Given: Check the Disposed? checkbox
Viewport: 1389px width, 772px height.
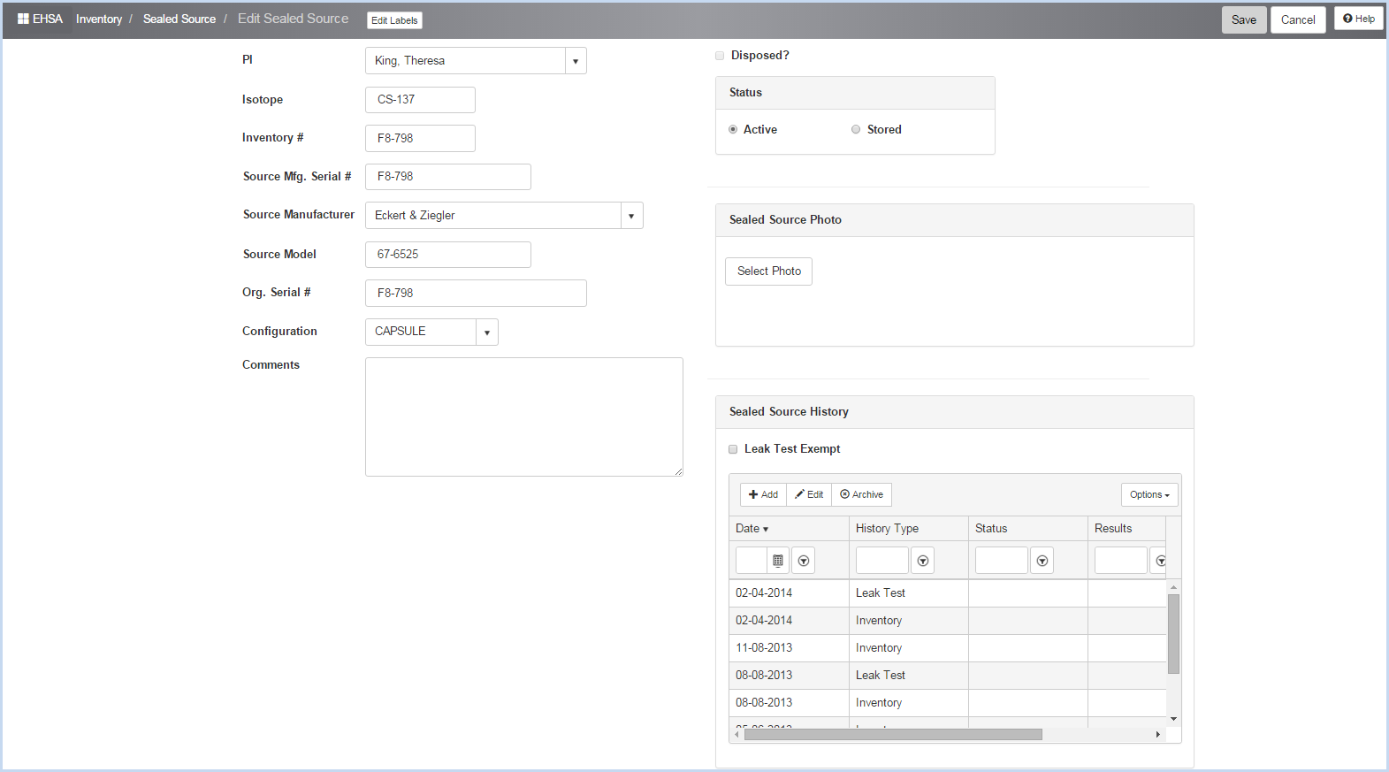Looking at the screenshot, I should pyautogui.click(x=720, y=56).
